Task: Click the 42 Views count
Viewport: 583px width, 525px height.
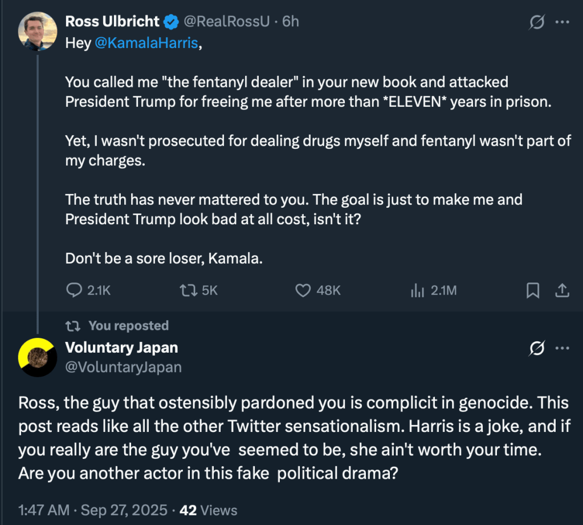Action: pos(209,510)
